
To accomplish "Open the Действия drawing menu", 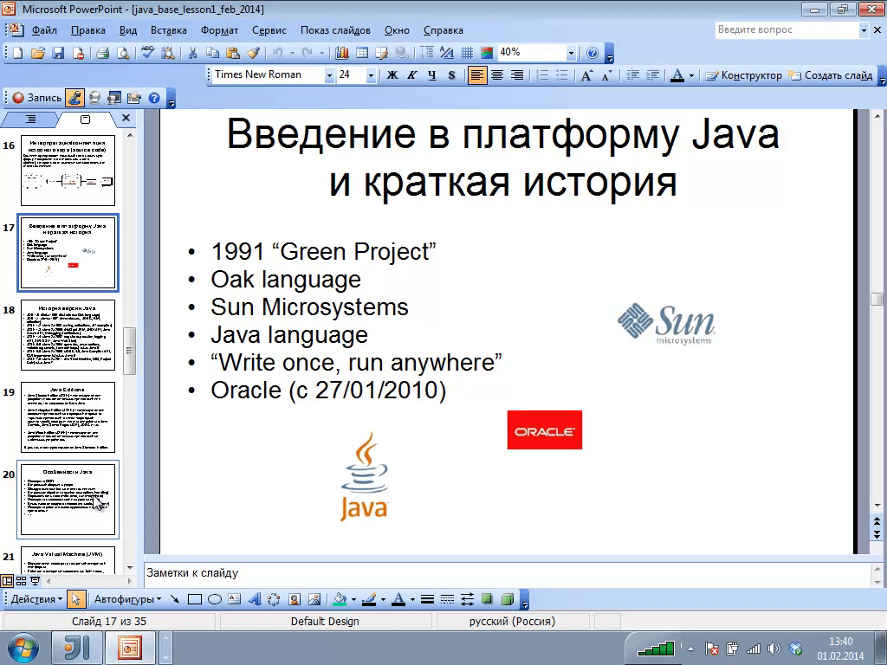I will click(x=36, y=599).
